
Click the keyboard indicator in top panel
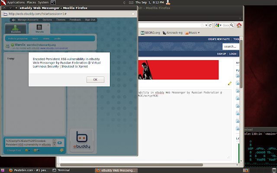[x=131, y=3]
